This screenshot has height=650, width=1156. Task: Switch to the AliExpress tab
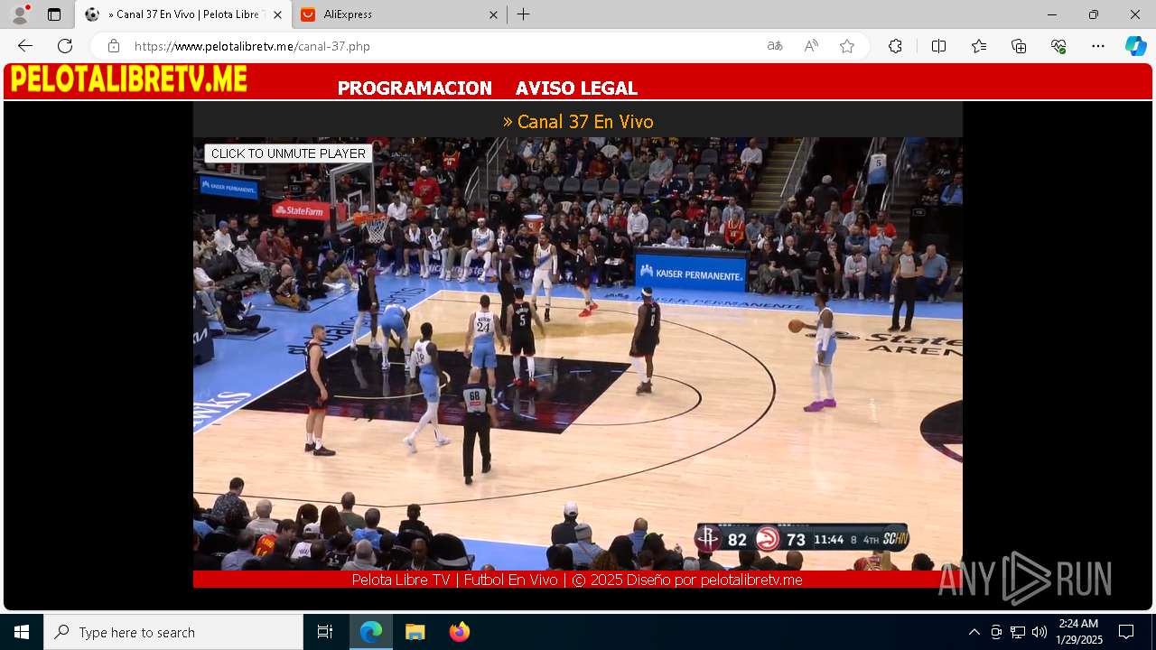pyautogui.click(x=398, y=14)
